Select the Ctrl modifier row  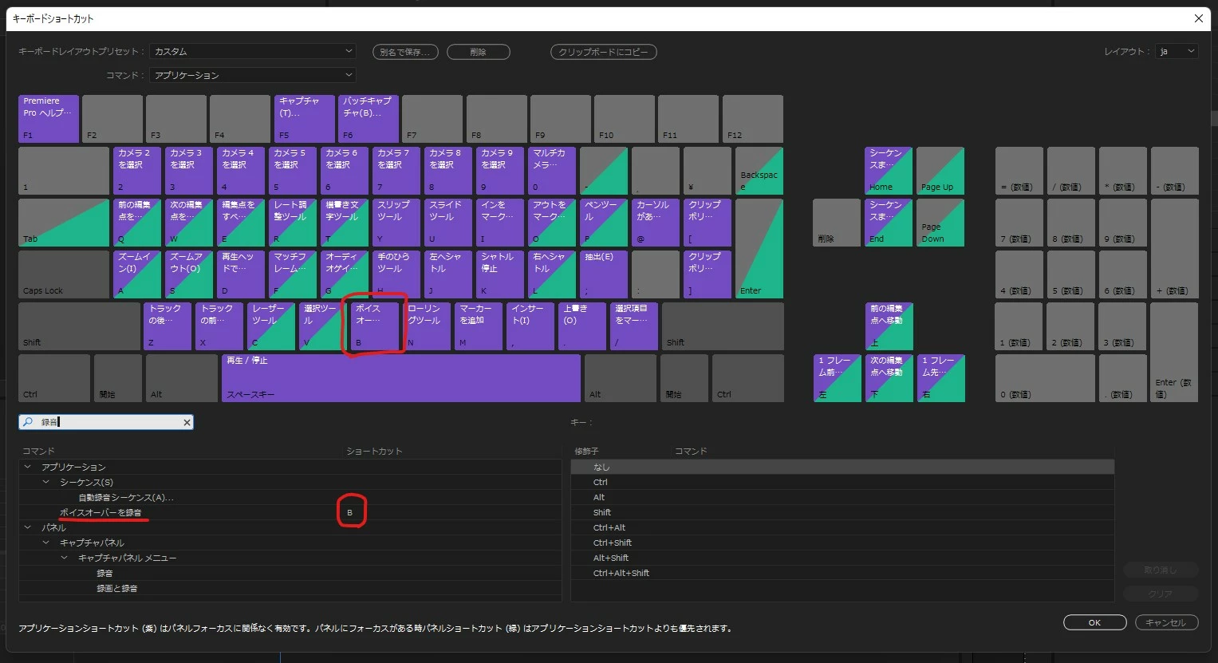point(842,482)
